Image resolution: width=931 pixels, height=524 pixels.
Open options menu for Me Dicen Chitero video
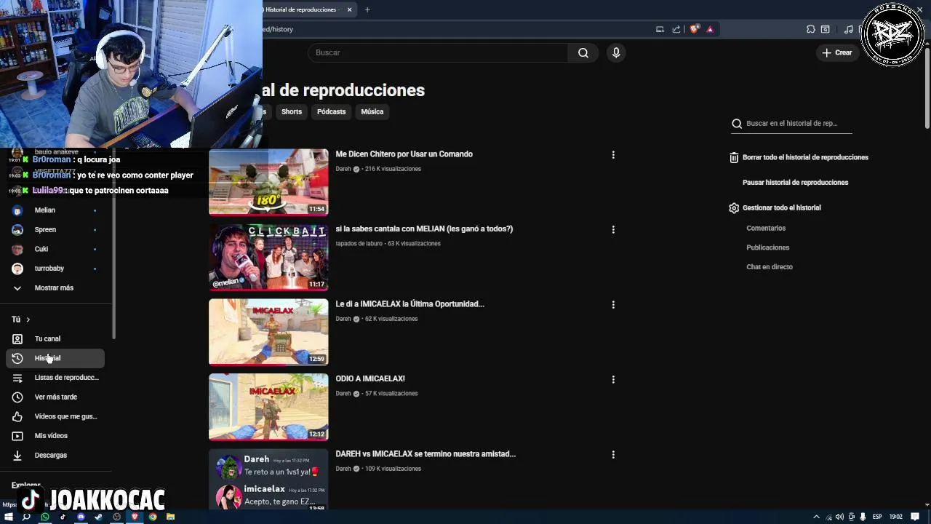(613, 155)
